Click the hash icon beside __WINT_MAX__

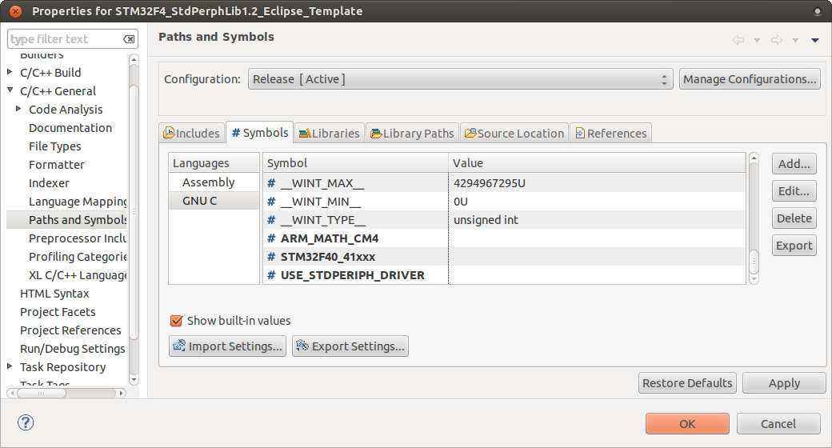271,183
